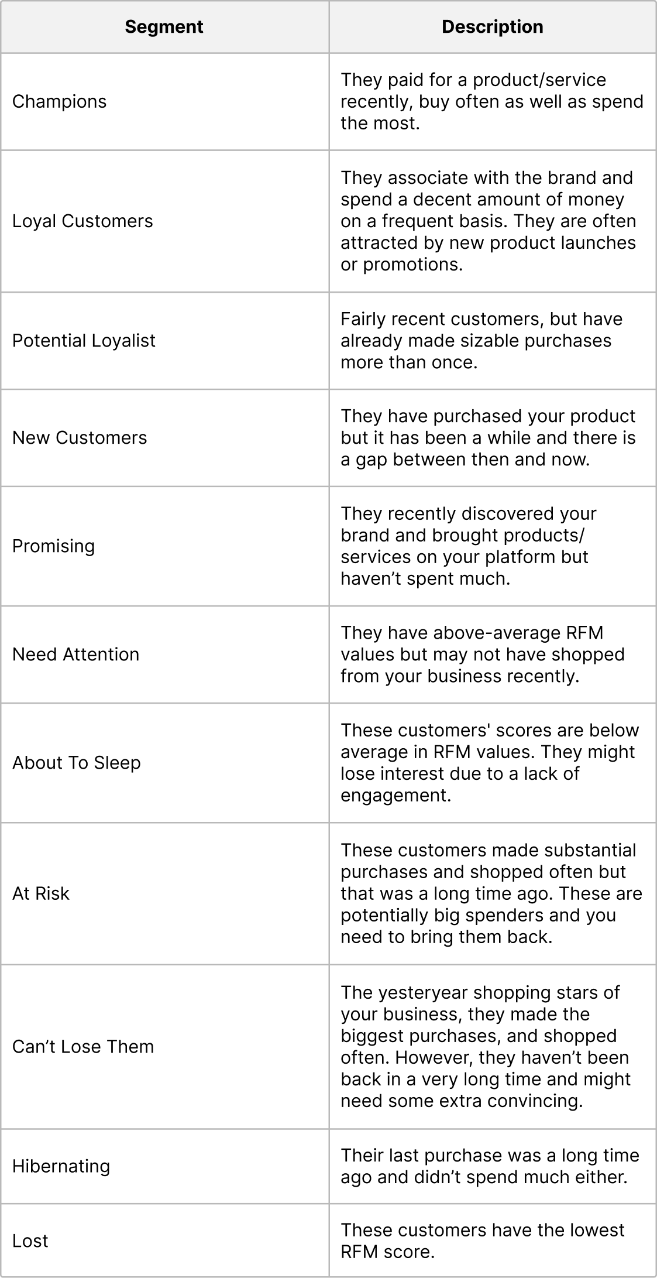This screenshot has height=1278, width=657.
Task: Click the Hibernating segment name
Action: [61, 1166]
